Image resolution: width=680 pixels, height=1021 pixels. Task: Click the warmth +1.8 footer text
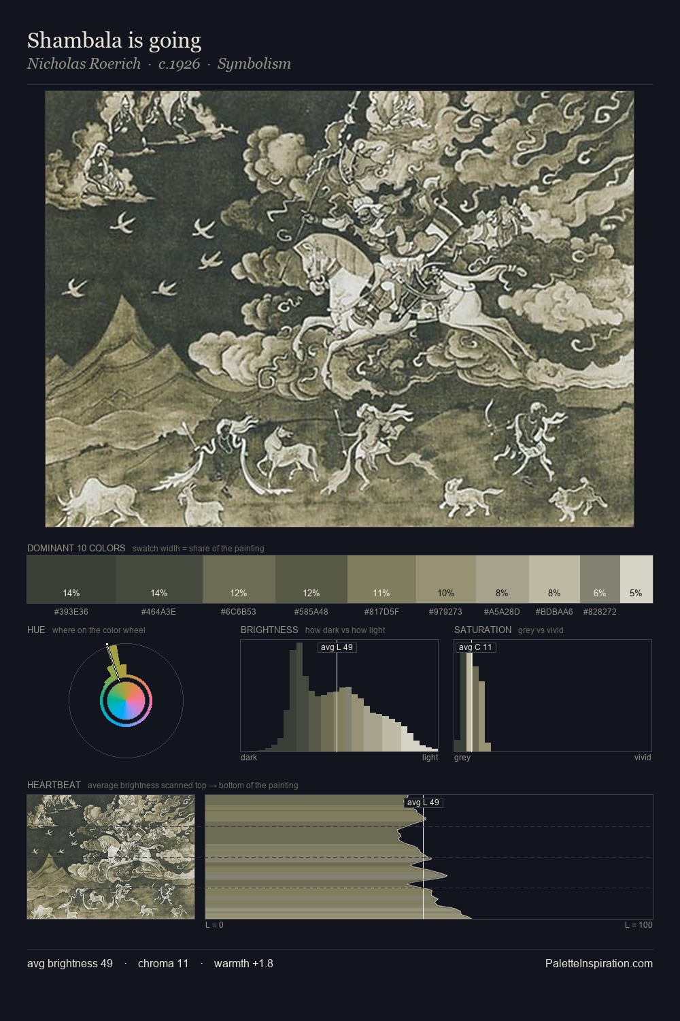point(243,963)
